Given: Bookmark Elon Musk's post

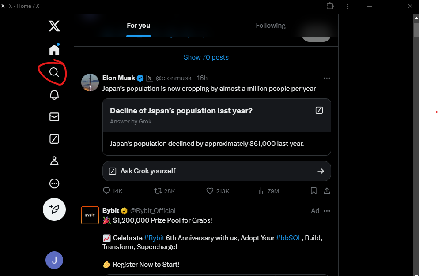Looking at the screenshot, I should pos(313,191).
